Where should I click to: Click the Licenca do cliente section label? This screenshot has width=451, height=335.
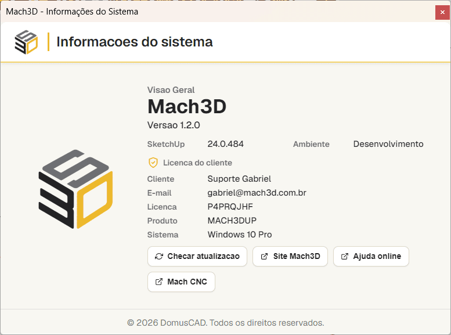pyautogui.click(x=197, y=163)
